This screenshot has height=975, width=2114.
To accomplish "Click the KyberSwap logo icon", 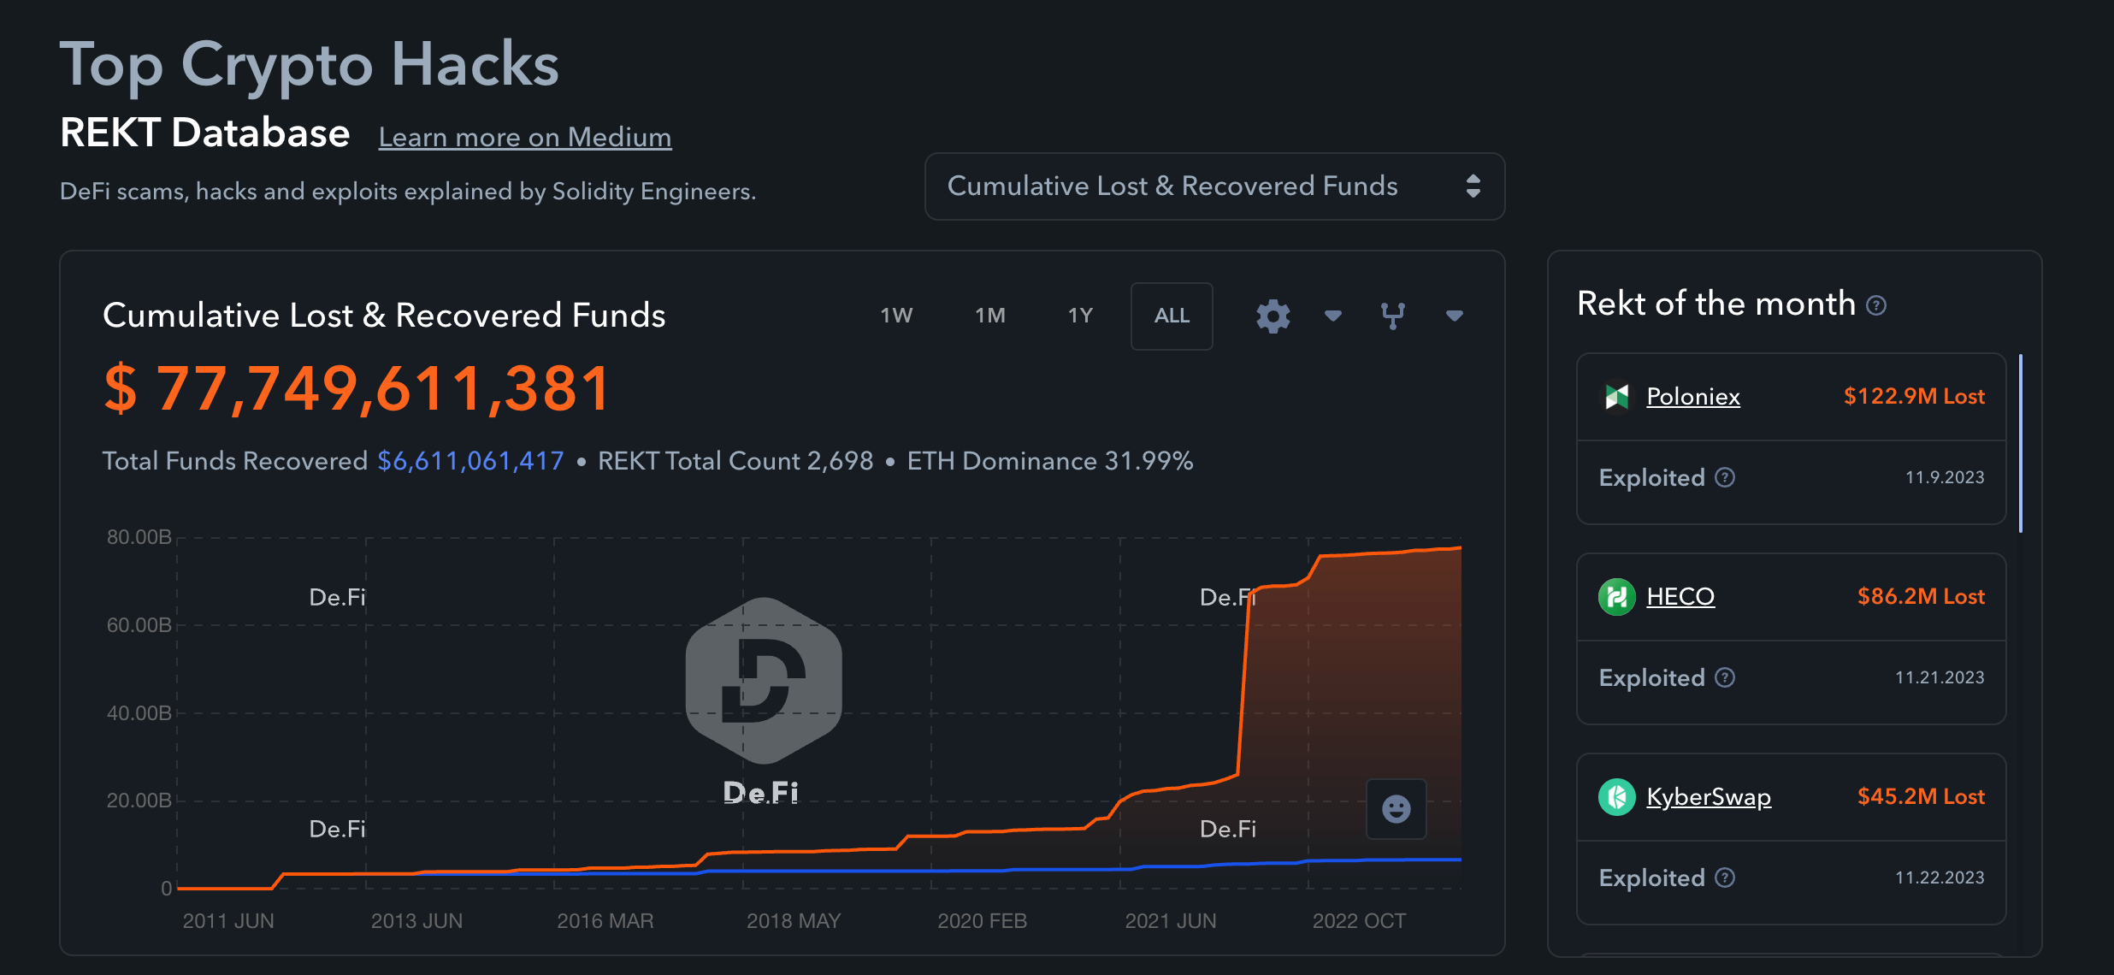I will (1616, 796).
